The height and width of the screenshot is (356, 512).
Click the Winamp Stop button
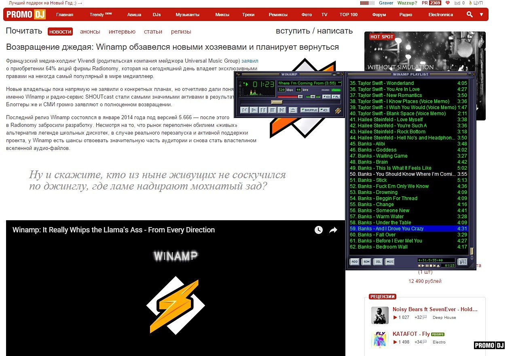coord(273,110)
